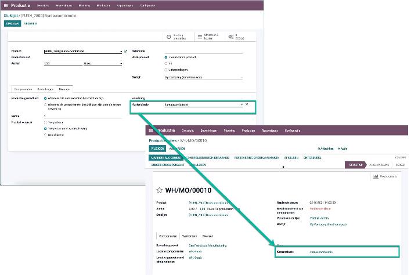
Task: Select 'Toegestaan met waarschuwing' consumption option
Action: click(x=45, y=129)
